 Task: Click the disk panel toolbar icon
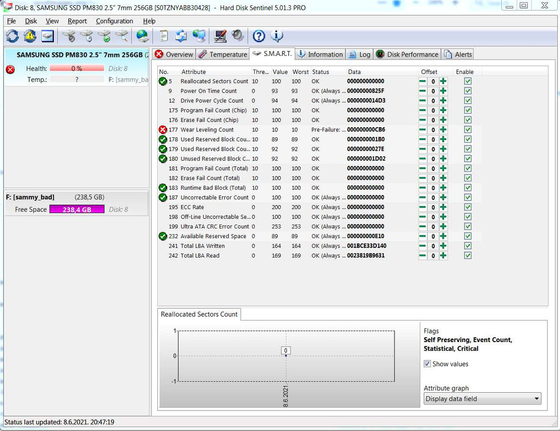pyautogui.click(x=47, y=36)
